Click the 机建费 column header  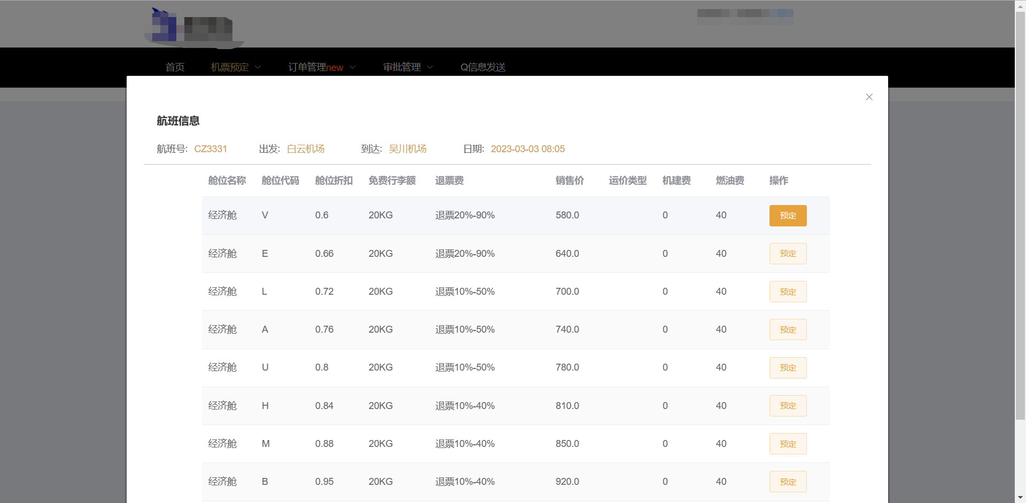click(677, 180)
